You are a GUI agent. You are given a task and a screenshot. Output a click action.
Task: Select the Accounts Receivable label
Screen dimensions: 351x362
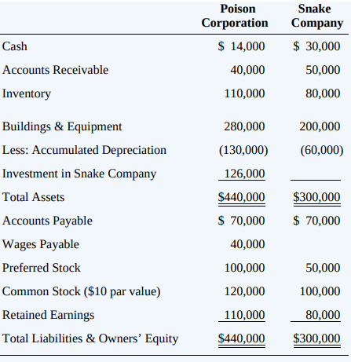pos(55,70)
